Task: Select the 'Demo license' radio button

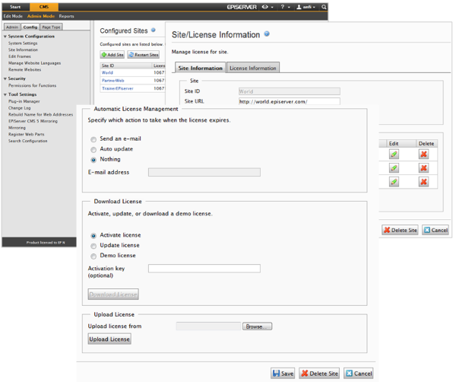Action: (x=93, y=256)
